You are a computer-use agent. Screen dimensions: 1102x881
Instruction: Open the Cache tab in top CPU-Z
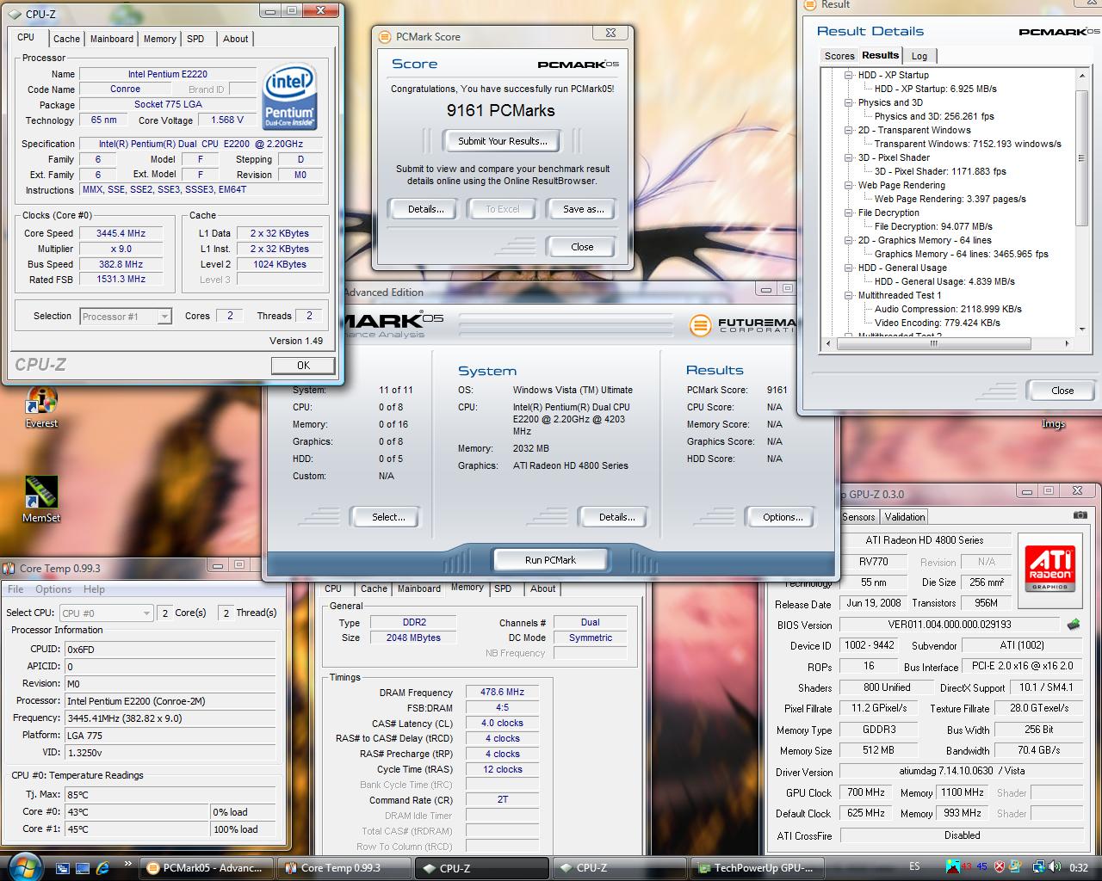pos(66,39)
